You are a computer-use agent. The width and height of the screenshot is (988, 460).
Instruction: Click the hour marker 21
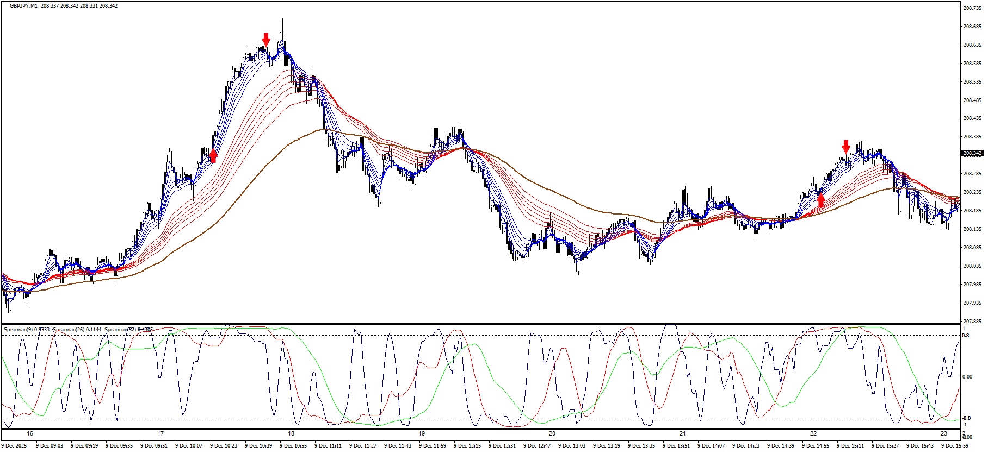683,433
